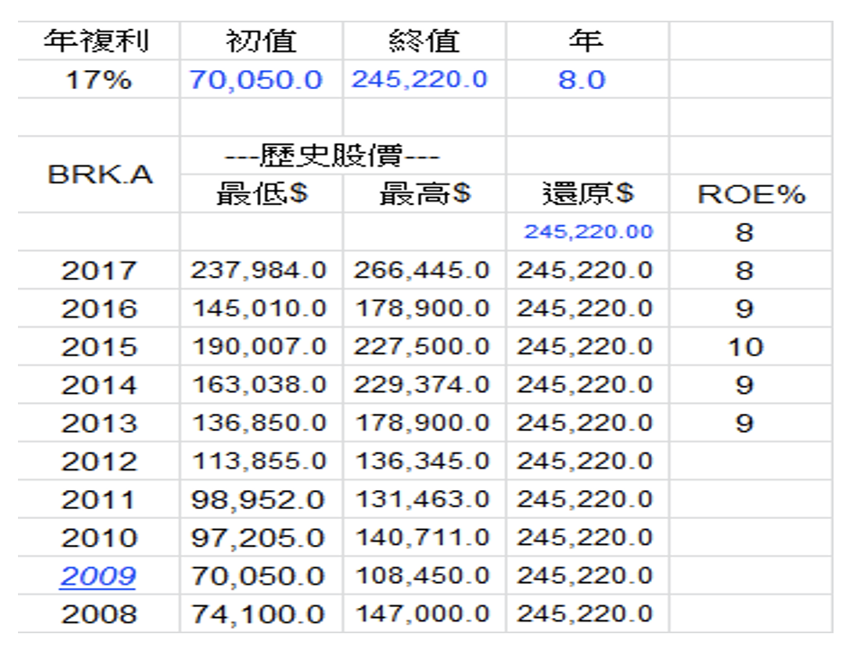Click the 2008 high price 147,000.0

422,613
